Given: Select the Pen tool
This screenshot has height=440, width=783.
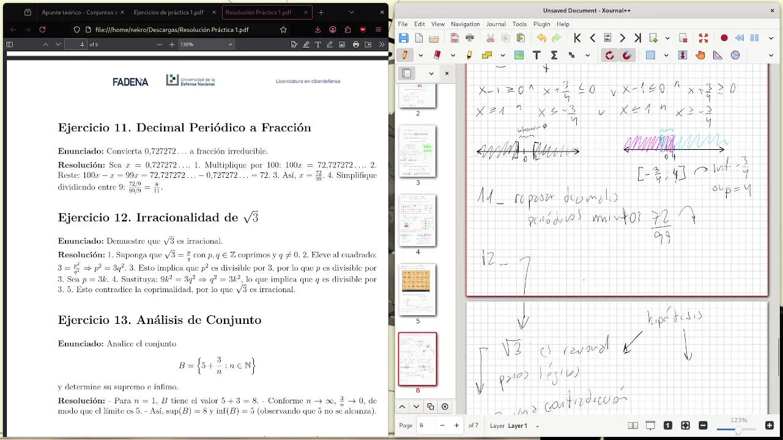Looking at the screenshot, I should coord(405,55).
